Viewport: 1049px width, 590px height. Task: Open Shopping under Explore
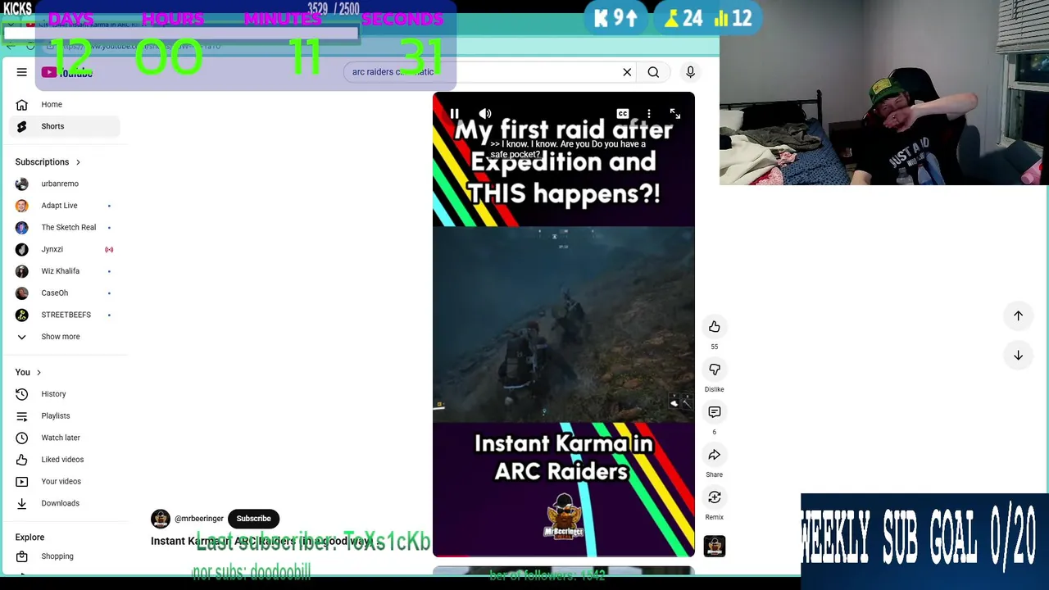(x=64, y=556)
